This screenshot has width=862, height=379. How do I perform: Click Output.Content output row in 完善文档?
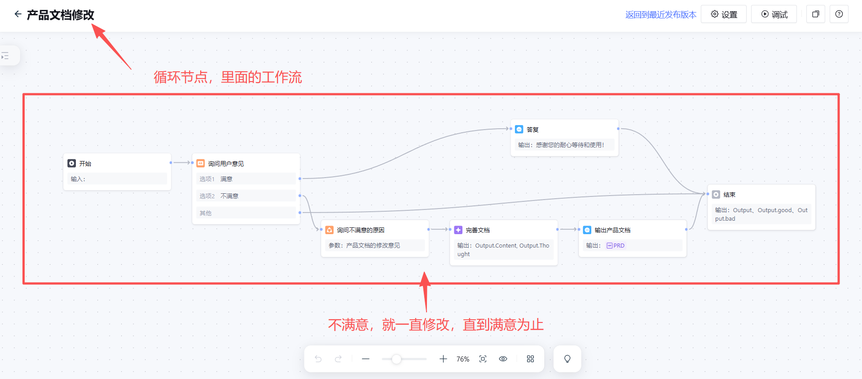pyautogui.click(x=504, y=250)
